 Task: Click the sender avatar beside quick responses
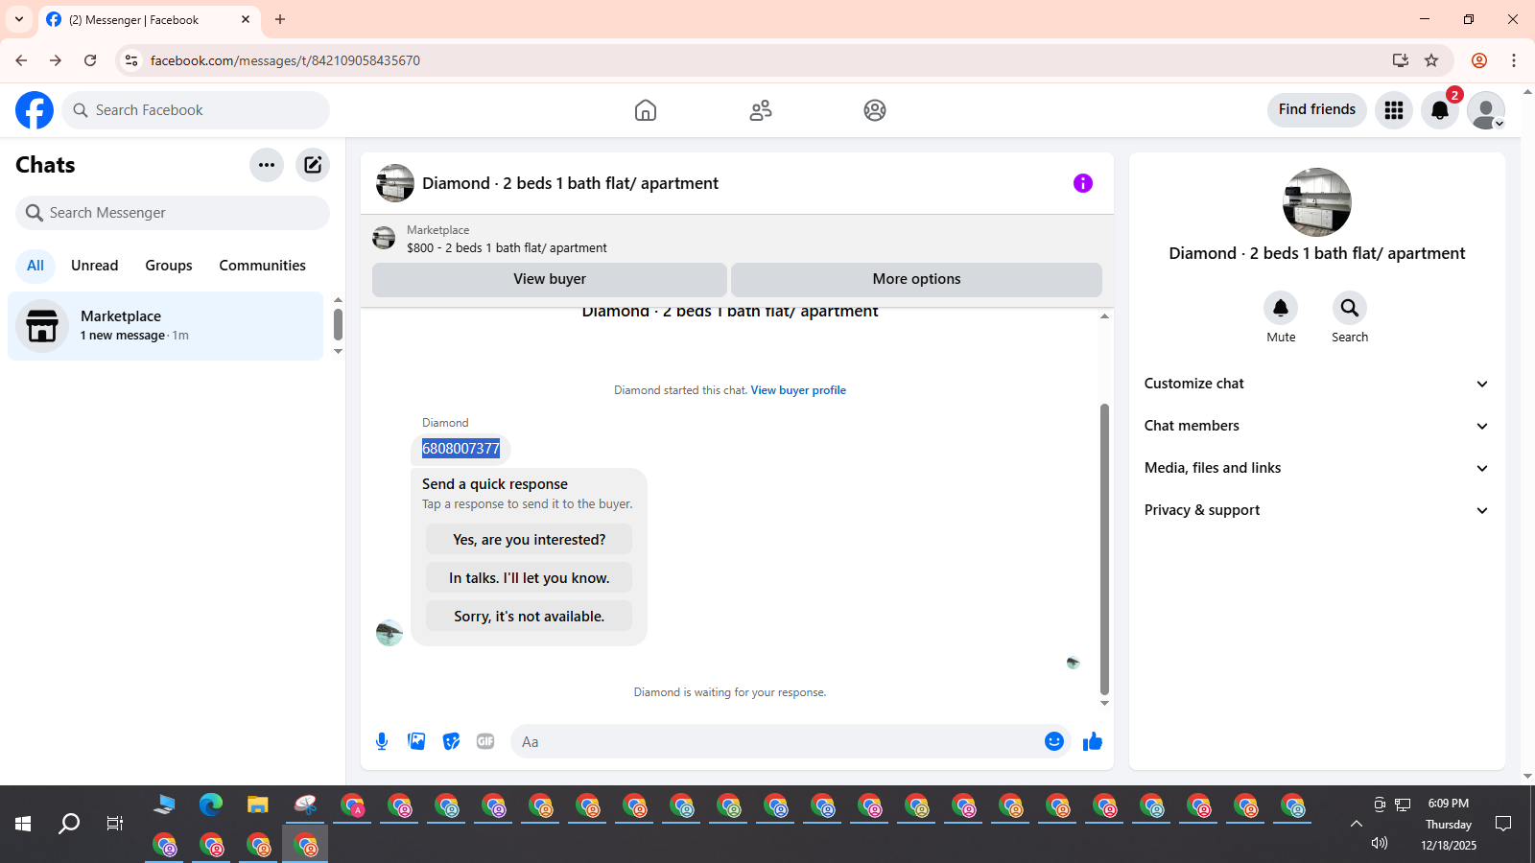pos(390,633)
